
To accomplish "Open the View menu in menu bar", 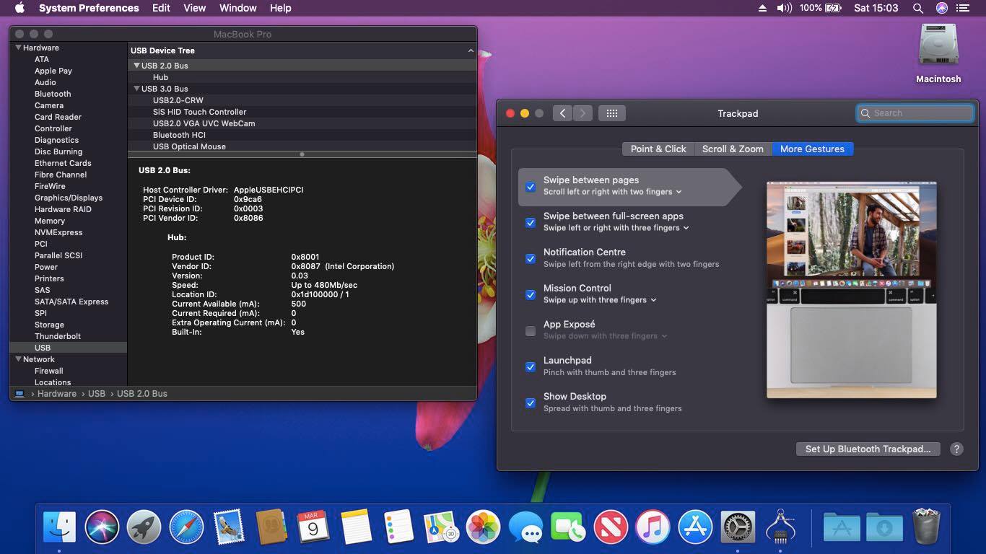I will point(194,8).
